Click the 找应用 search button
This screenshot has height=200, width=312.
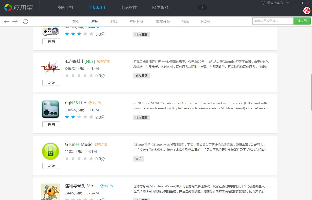(302, 21)
